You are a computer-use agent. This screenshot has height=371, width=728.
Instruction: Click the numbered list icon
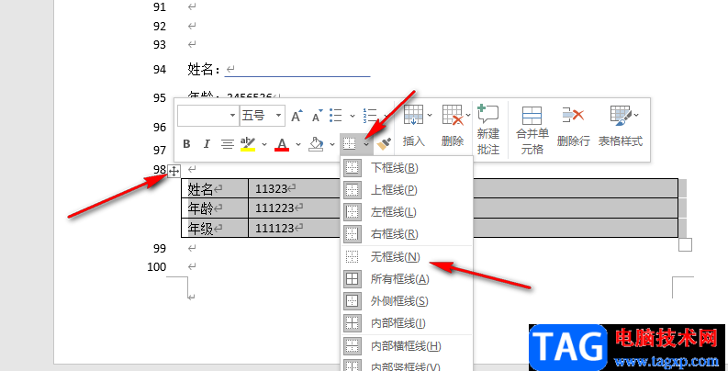(x=371, y=115)
